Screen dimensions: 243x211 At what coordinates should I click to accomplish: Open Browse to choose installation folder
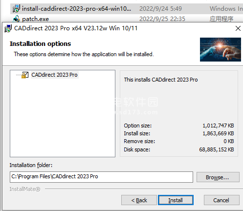tap(218, 177)
